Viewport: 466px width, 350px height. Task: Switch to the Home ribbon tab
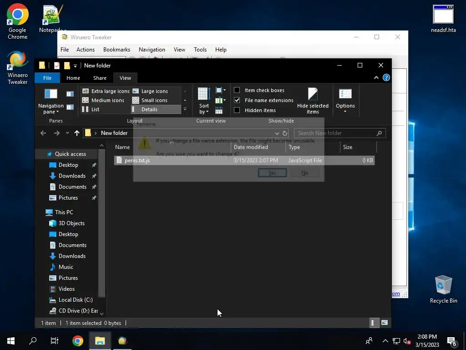[x=73, y=77]
